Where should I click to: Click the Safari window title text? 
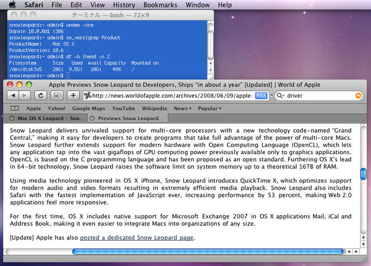[185, 84]
